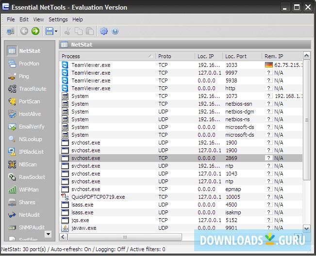Select lsass.exe row with isakmp port
The width and height of the screenshot is (316, 256).
[181, 212]
